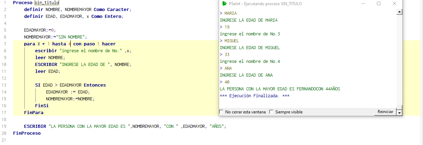Click line number 19 in the editor gutter
The image size is (423, 145).
coord(4,126)
